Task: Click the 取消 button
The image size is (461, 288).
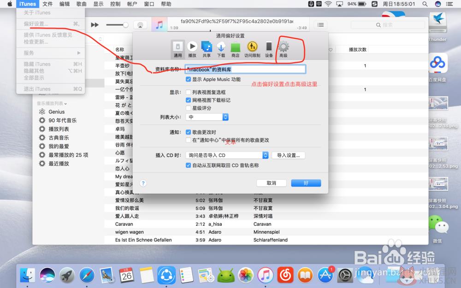Action: point(272,183)
